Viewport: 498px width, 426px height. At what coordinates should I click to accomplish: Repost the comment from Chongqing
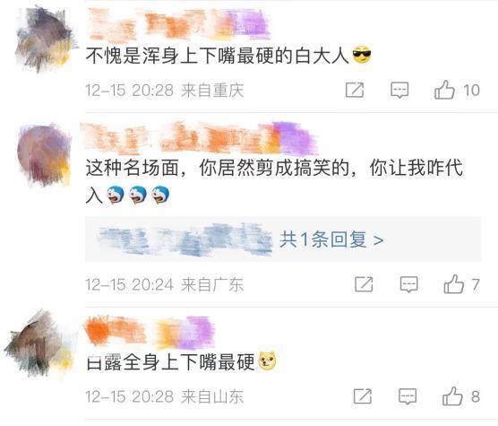pos(355,90)
